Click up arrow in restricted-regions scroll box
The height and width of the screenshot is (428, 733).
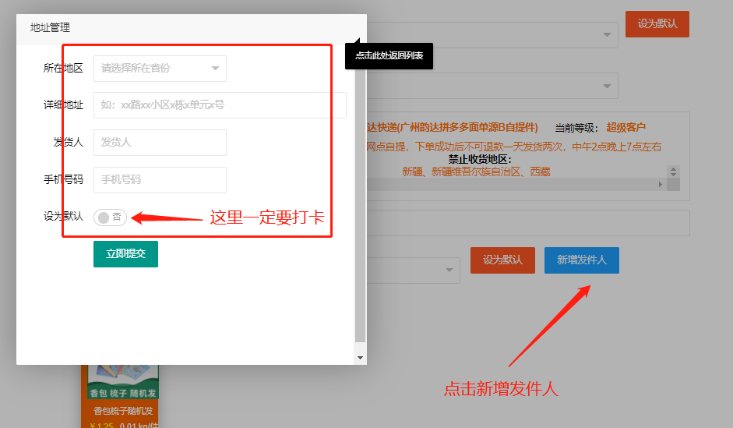click(673, 169)
